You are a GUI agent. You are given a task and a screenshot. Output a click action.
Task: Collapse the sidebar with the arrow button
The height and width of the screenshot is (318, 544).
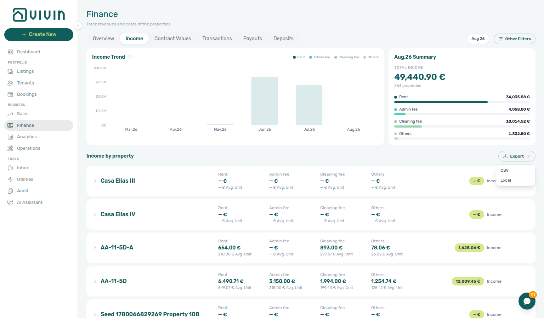(x=78, y=25)
